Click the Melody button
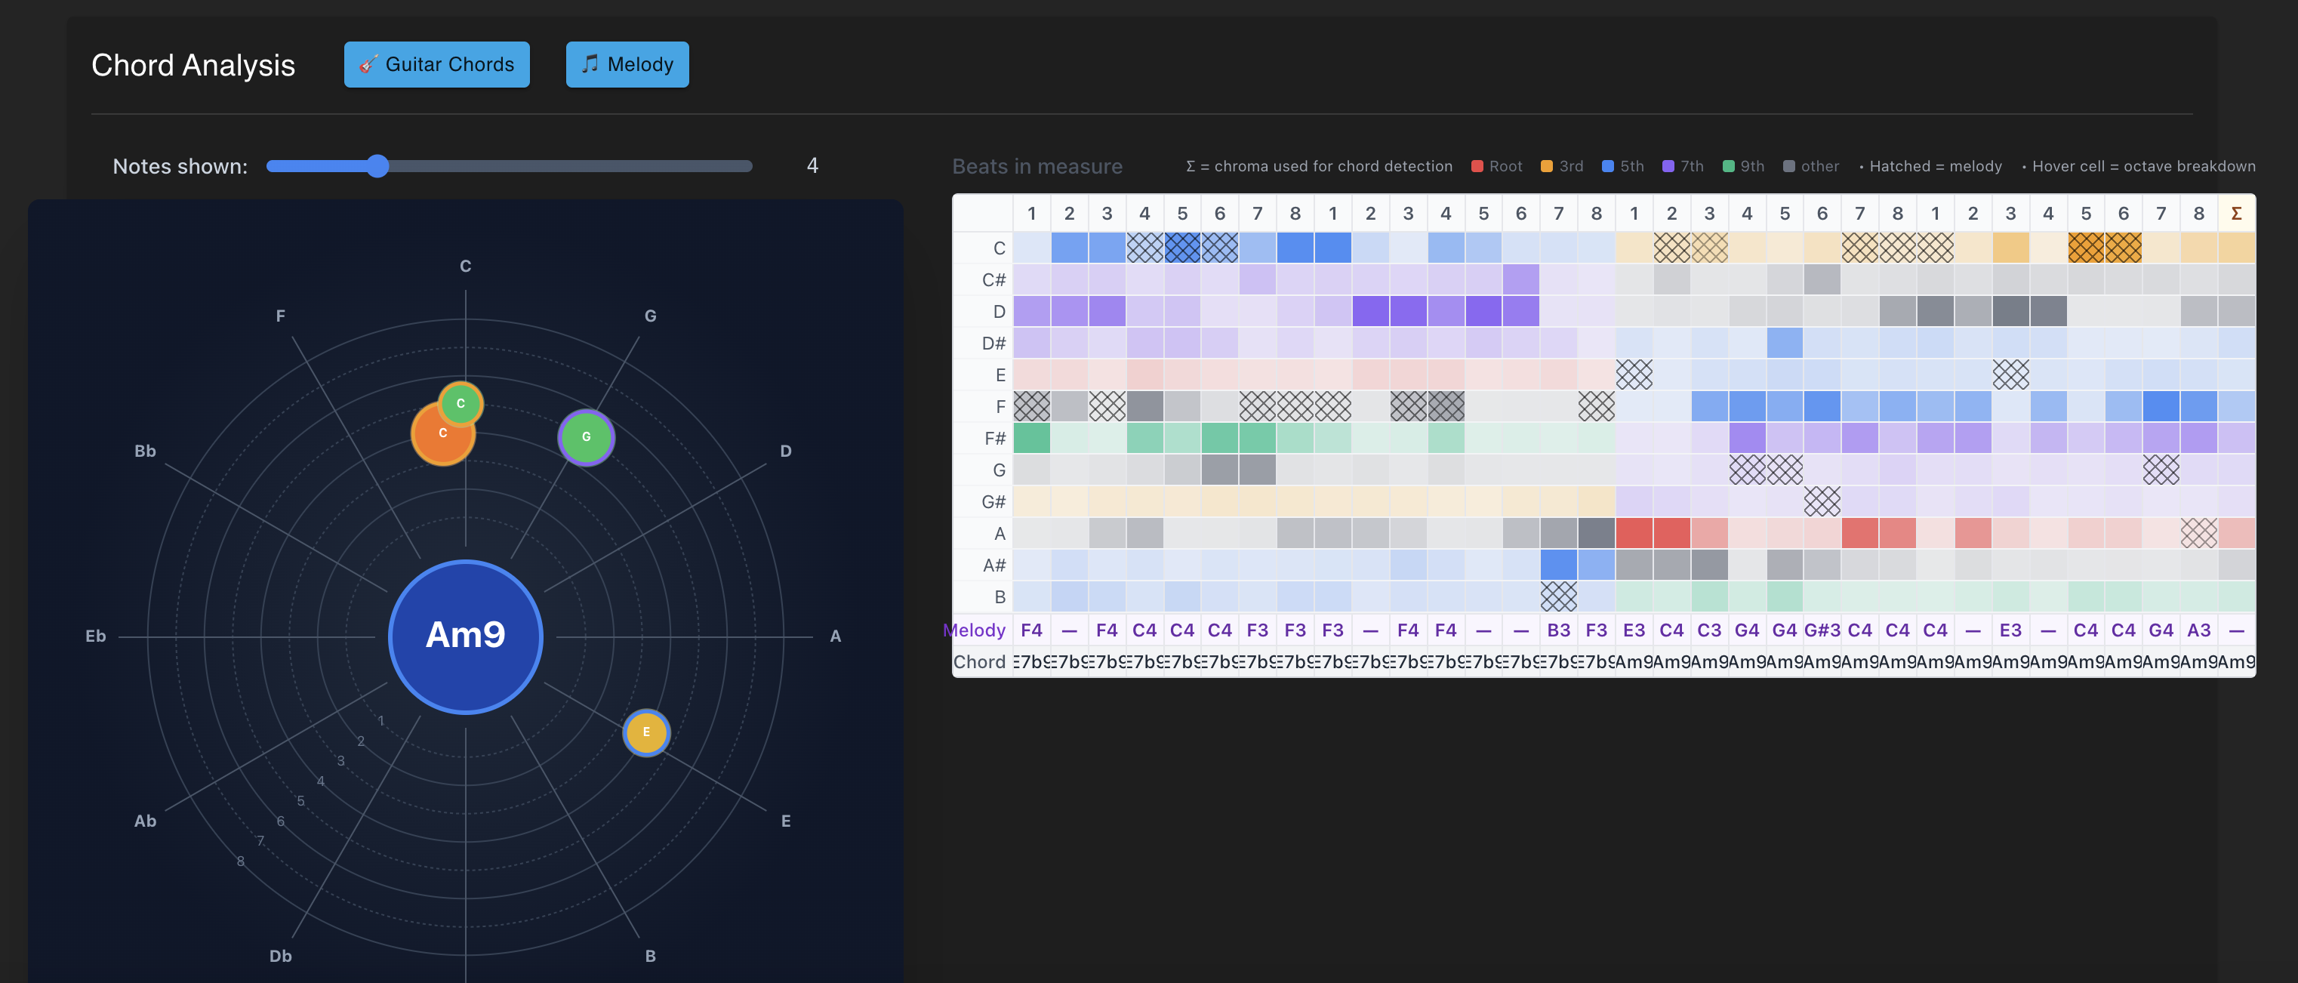This screenshot has height=983, width=2298. click(627, 64)
